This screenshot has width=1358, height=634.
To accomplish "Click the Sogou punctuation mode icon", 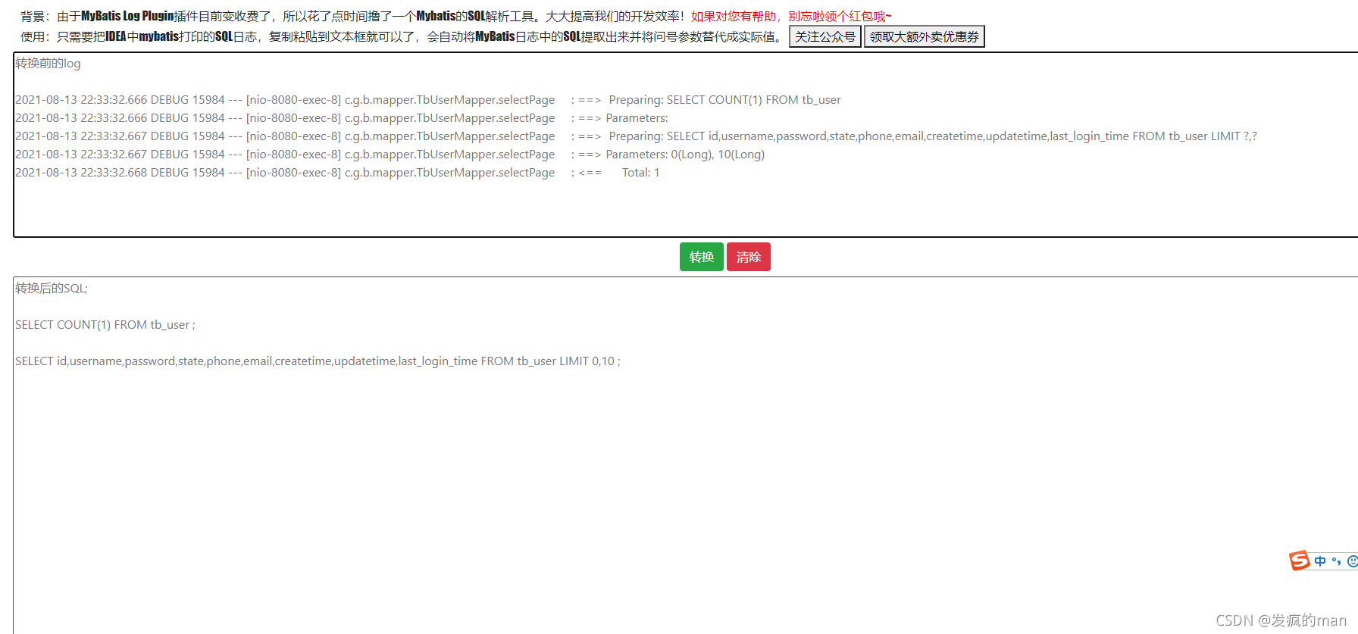I will [1336, 561].
